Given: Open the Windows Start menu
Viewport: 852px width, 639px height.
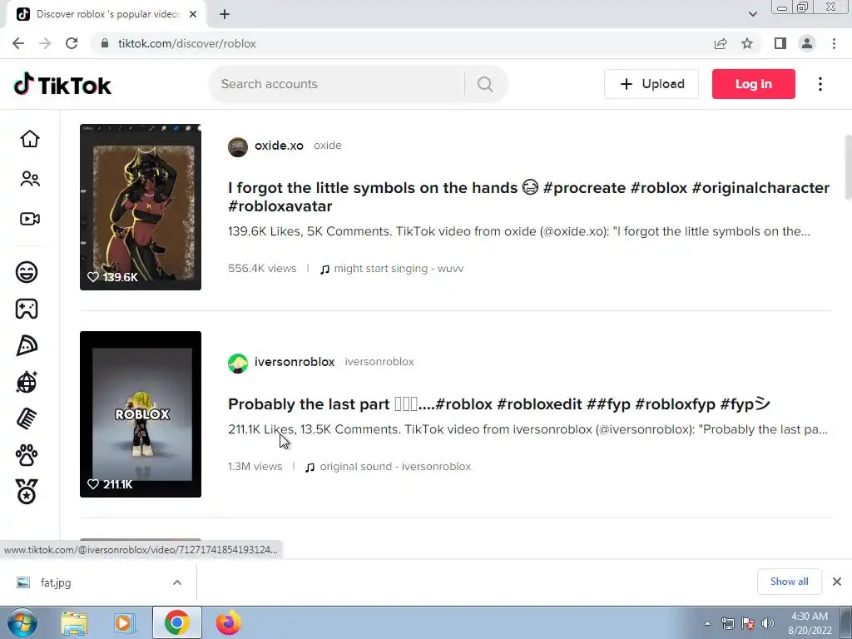Looking at the screenshot, I should (x=22, y=622).
